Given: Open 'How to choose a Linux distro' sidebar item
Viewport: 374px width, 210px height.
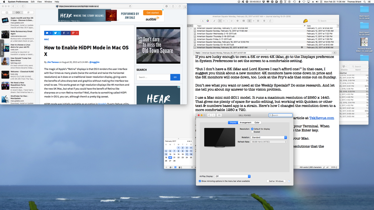Looking at the screenshot, I should click(x=17, y=49).
